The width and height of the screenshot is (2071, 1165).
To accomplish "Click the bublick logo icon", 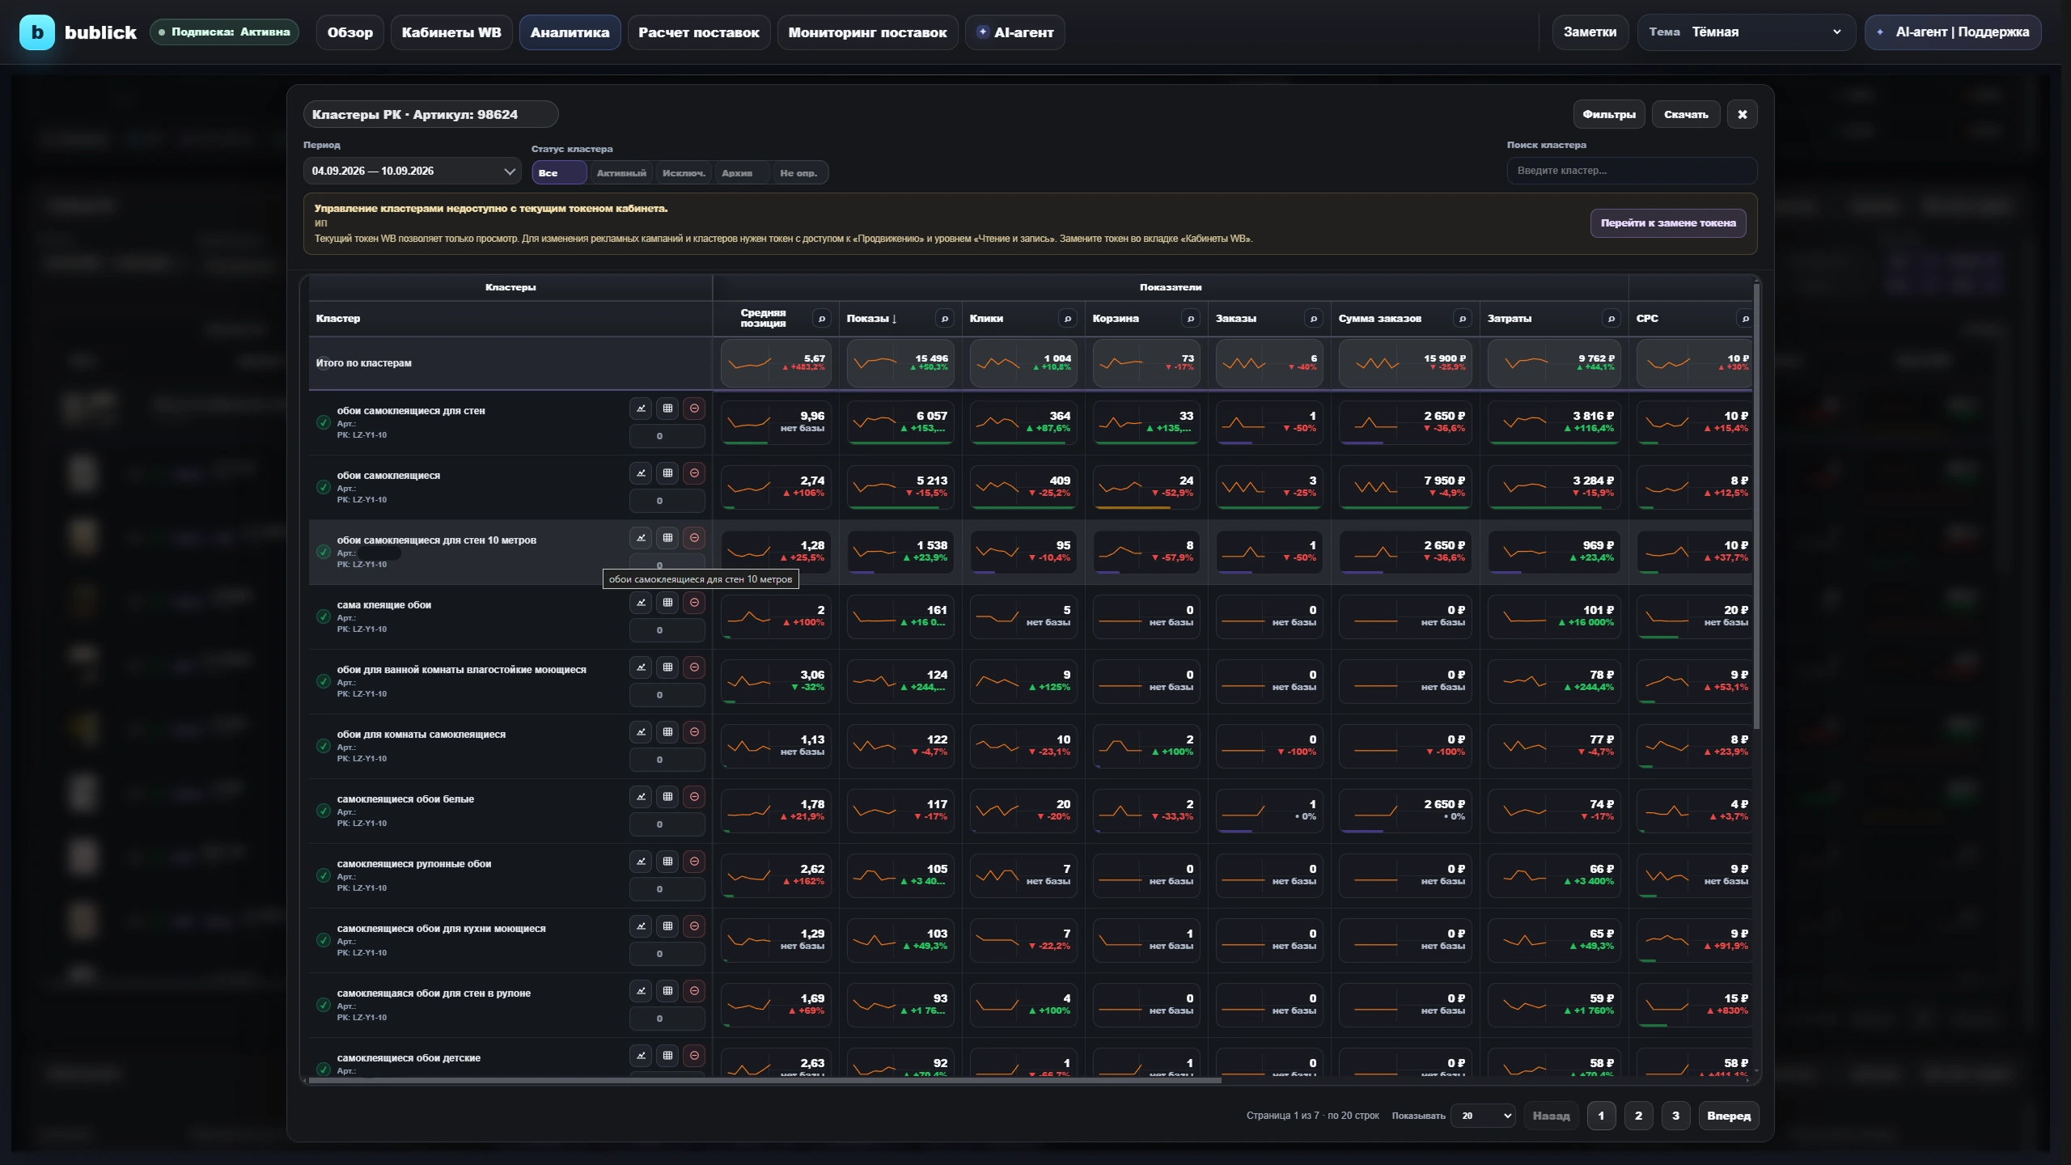I will [x=37, y=32].
